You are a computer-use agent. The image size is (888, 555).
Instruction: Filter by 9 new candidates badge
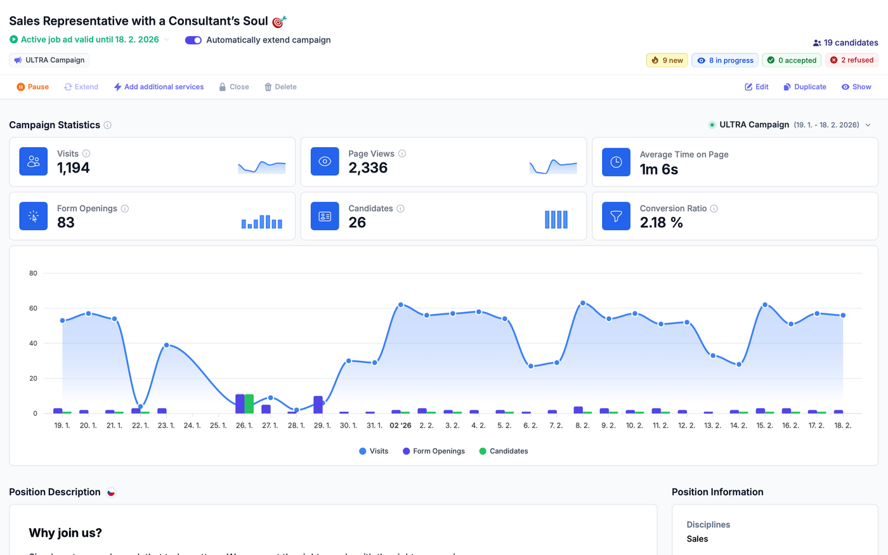(x=667, y=60)
